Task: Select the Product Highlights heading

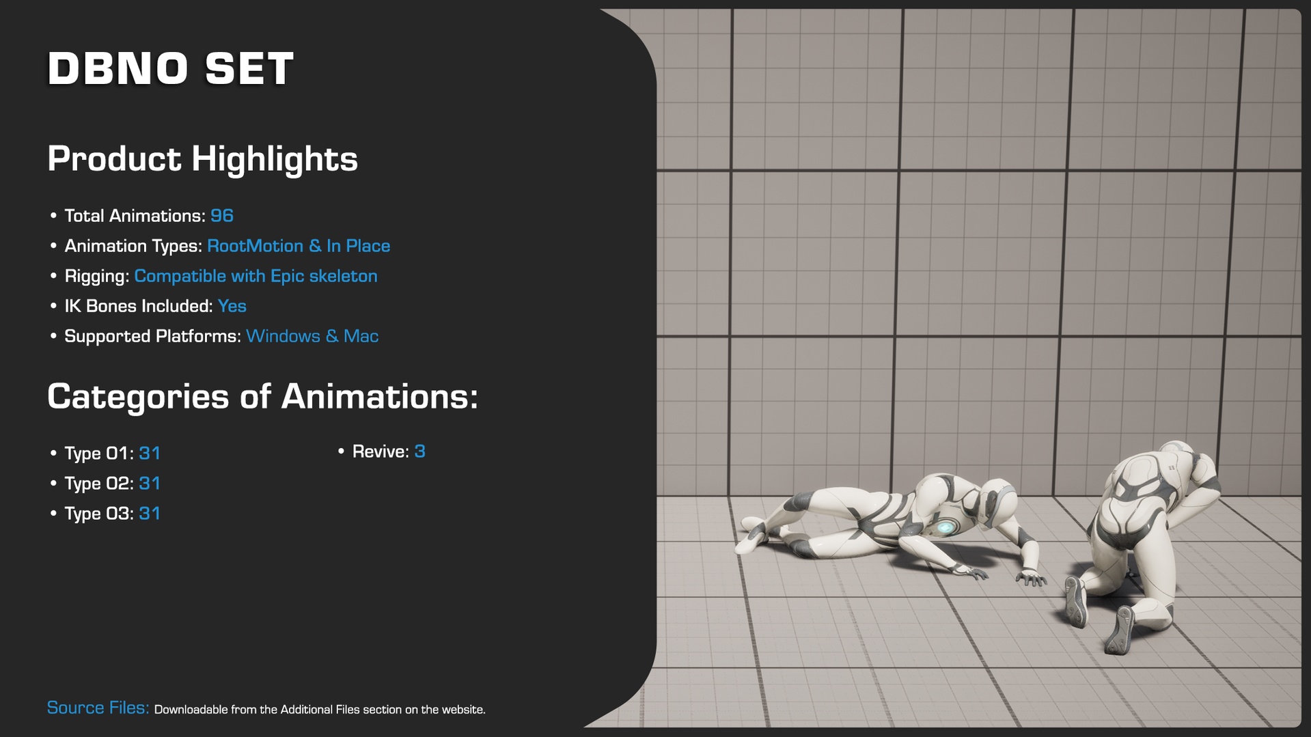Action: (x=202, y=158)
